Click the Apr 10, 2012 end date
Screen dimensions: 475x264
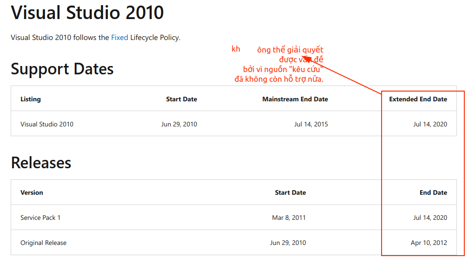[x=429, y=243]
